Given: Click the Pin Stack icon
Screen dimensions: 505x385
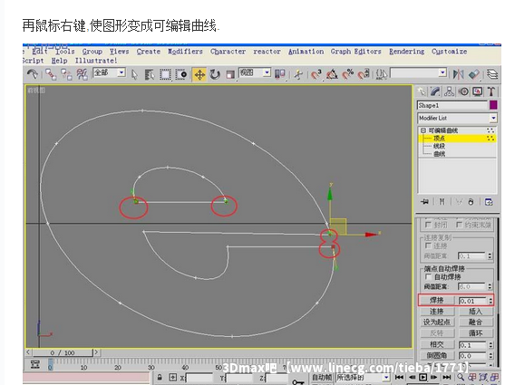Looking at the screenshot, I should coord(425,202).
